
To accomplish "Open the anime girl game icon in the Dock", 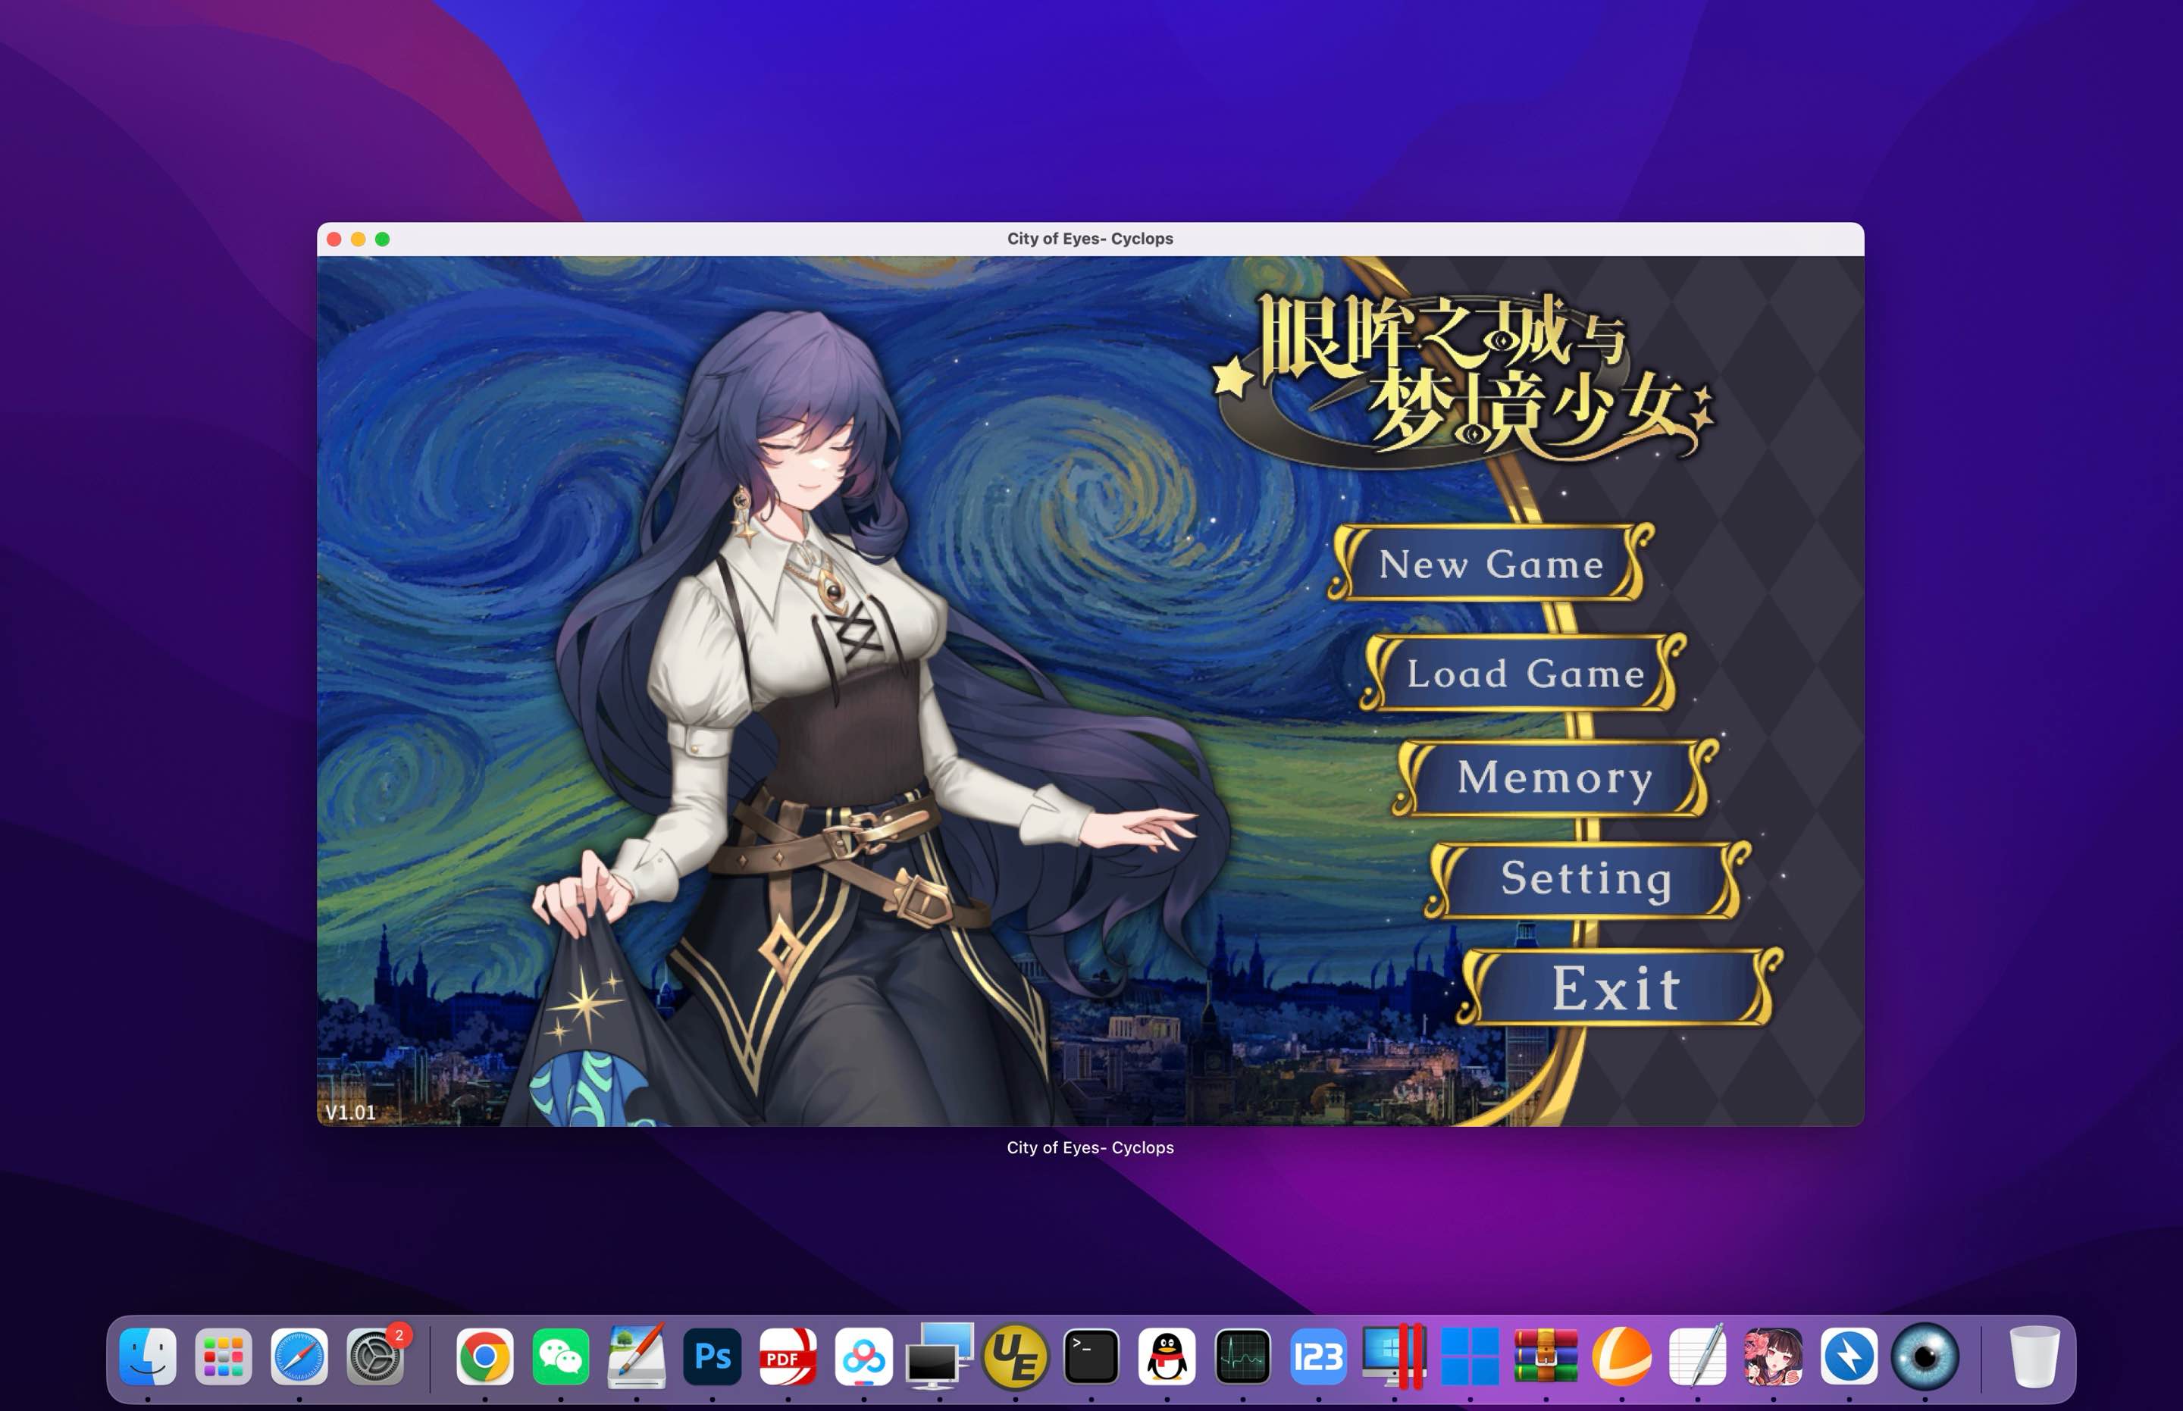I will pos(1772,1356).
